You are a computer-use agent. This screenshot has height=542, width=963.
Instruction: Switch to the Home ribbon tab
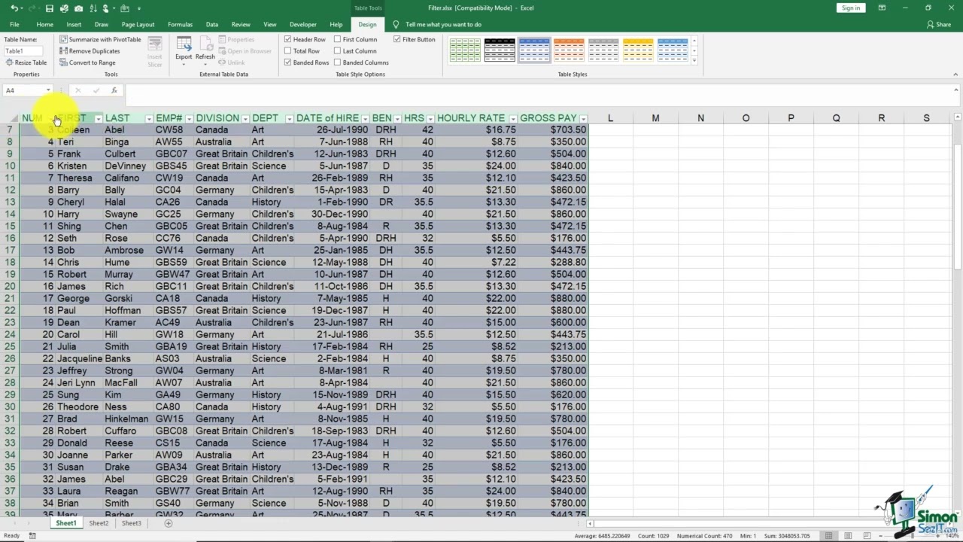click(x=44, y=24)
